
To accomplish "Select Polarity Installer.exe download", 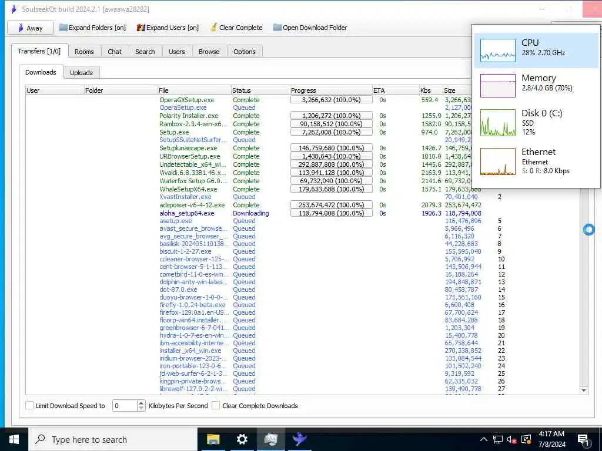I will click(x=189, y=116).
